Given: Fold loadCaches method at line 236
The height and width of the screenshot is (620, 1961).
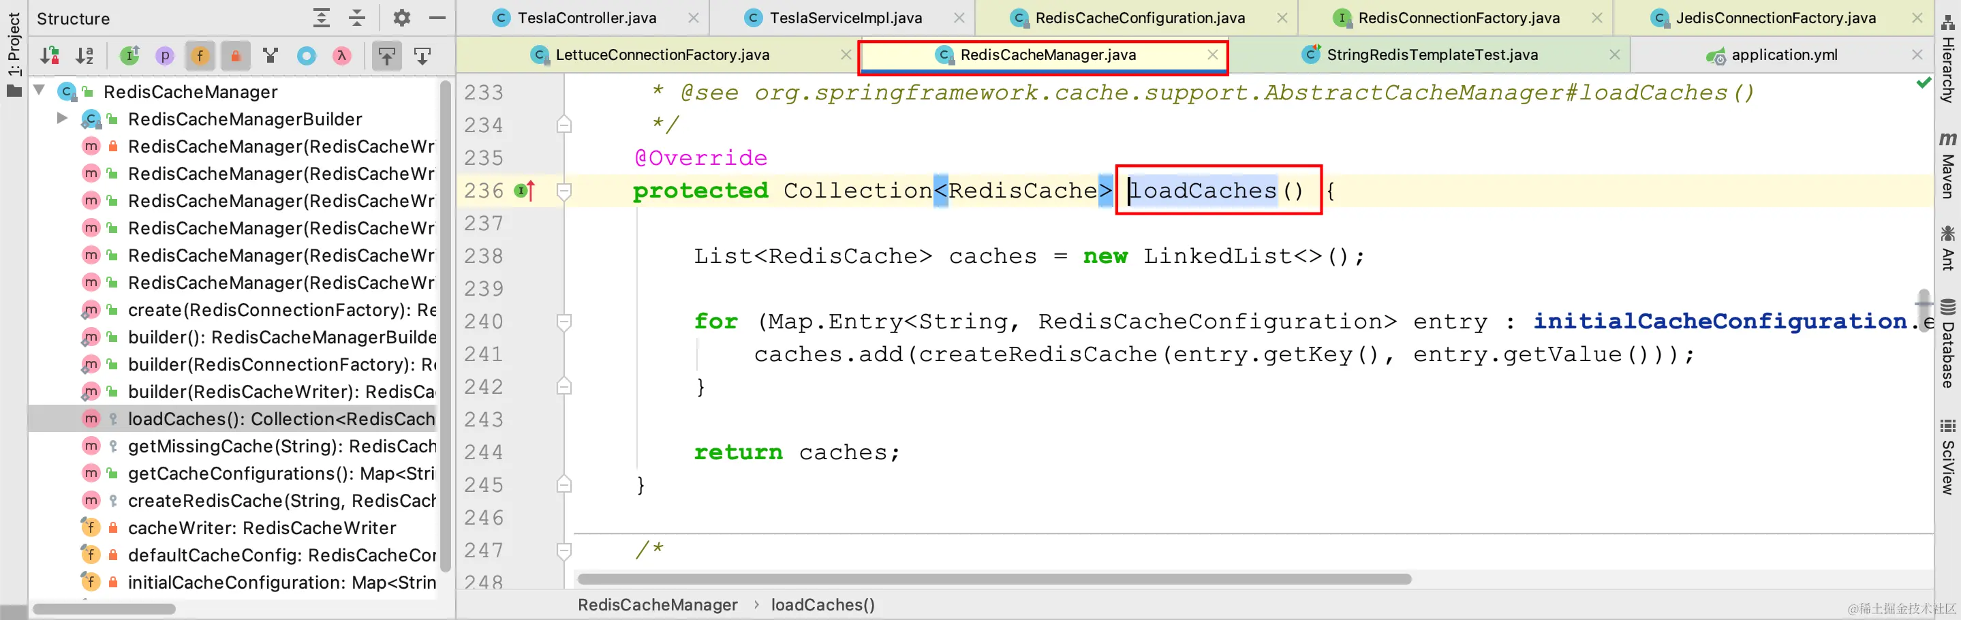Looking at the screenshot, I should (x=564, y=191).
